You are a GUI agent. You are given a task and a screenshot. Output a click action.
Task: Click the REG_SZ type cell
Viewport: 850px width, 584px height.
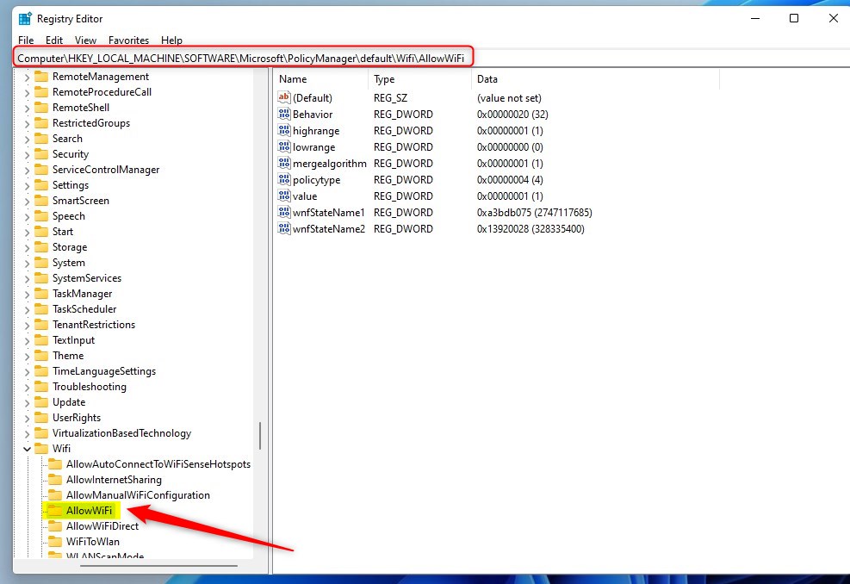pyautogui.click(x=390, y=98)
